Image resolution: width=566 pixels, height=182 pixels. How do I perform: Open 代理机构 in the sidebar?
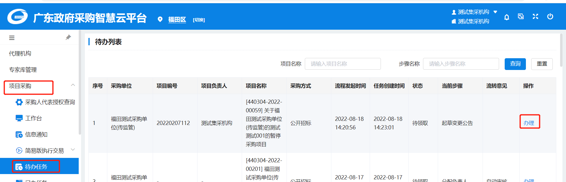(x=20, y=54)
